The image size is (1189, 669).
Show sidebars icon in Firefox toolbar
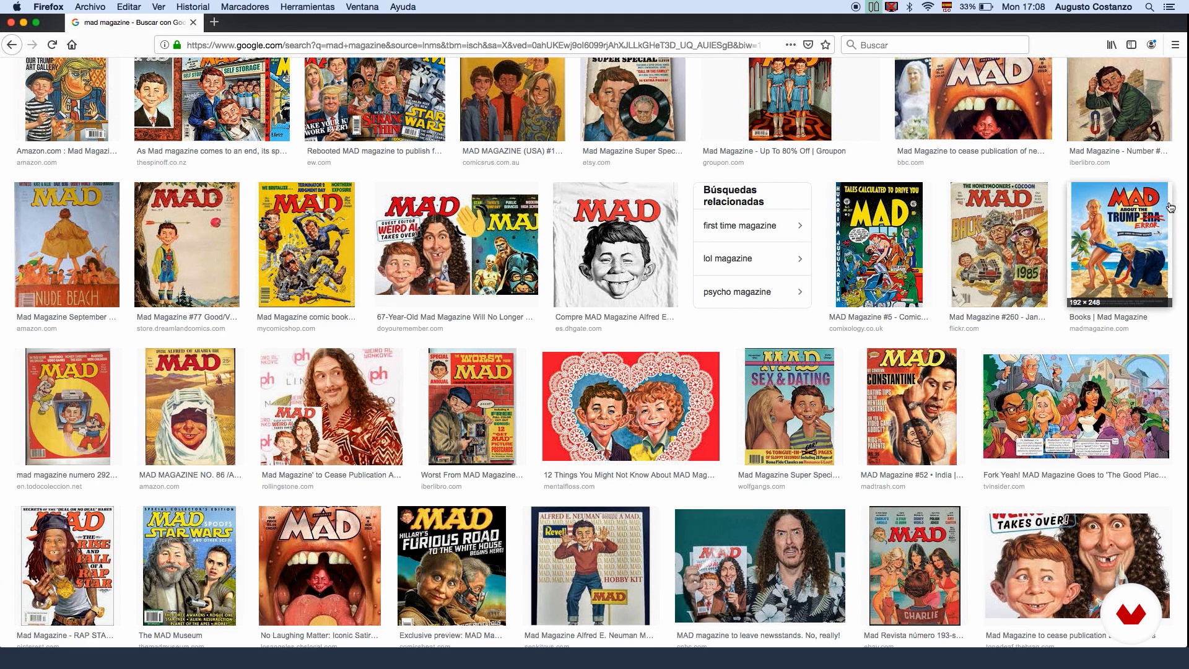click(x=1131, y=45)
